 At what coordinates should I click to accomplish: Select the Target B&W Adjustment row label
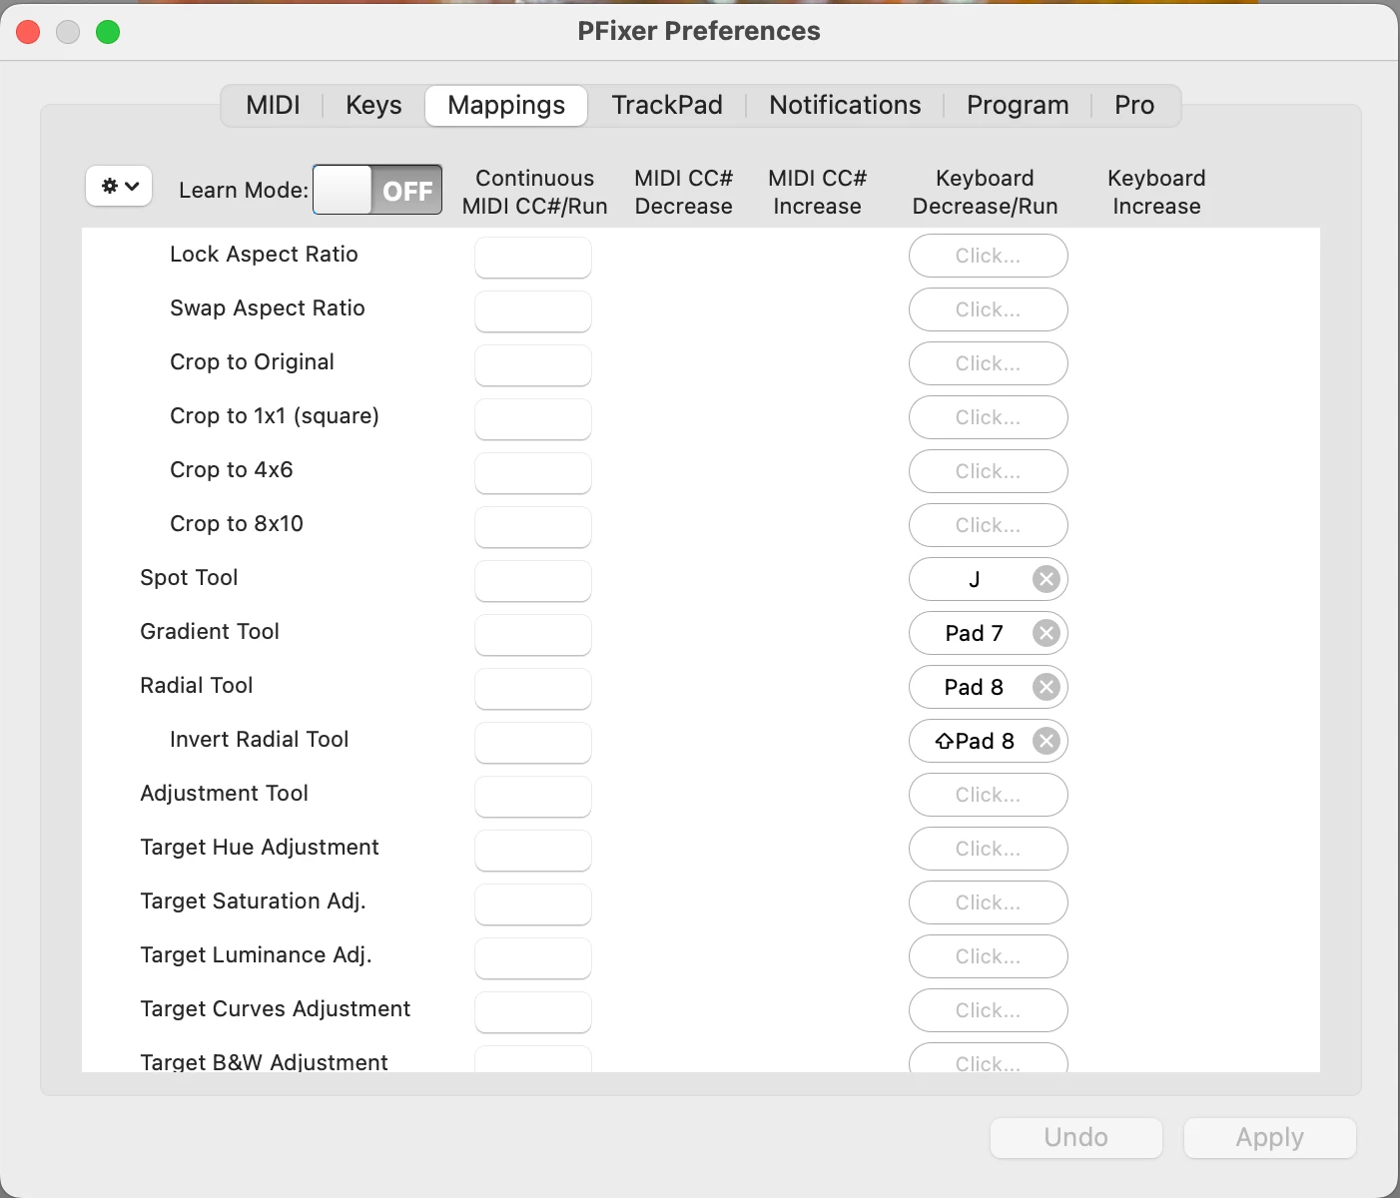point(264,1061)
